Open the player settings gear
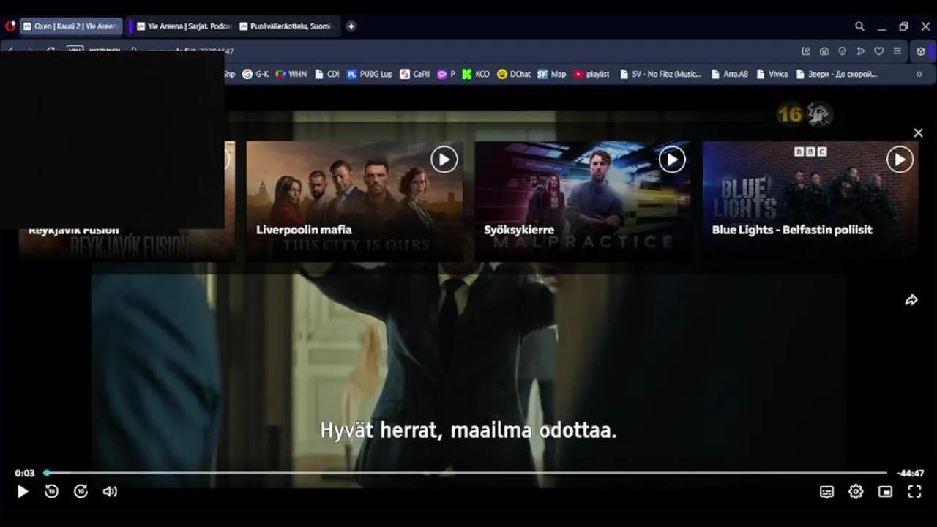The height and width of the screenshot is (527, 937). pyautogui.click(x=856, y=492)
